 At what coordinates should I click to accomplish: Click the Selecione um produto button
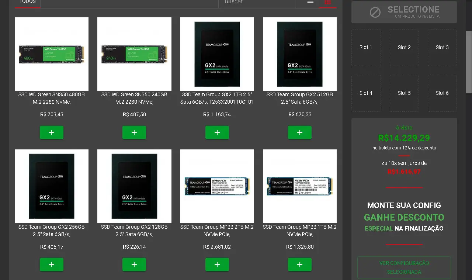[404, 12]
